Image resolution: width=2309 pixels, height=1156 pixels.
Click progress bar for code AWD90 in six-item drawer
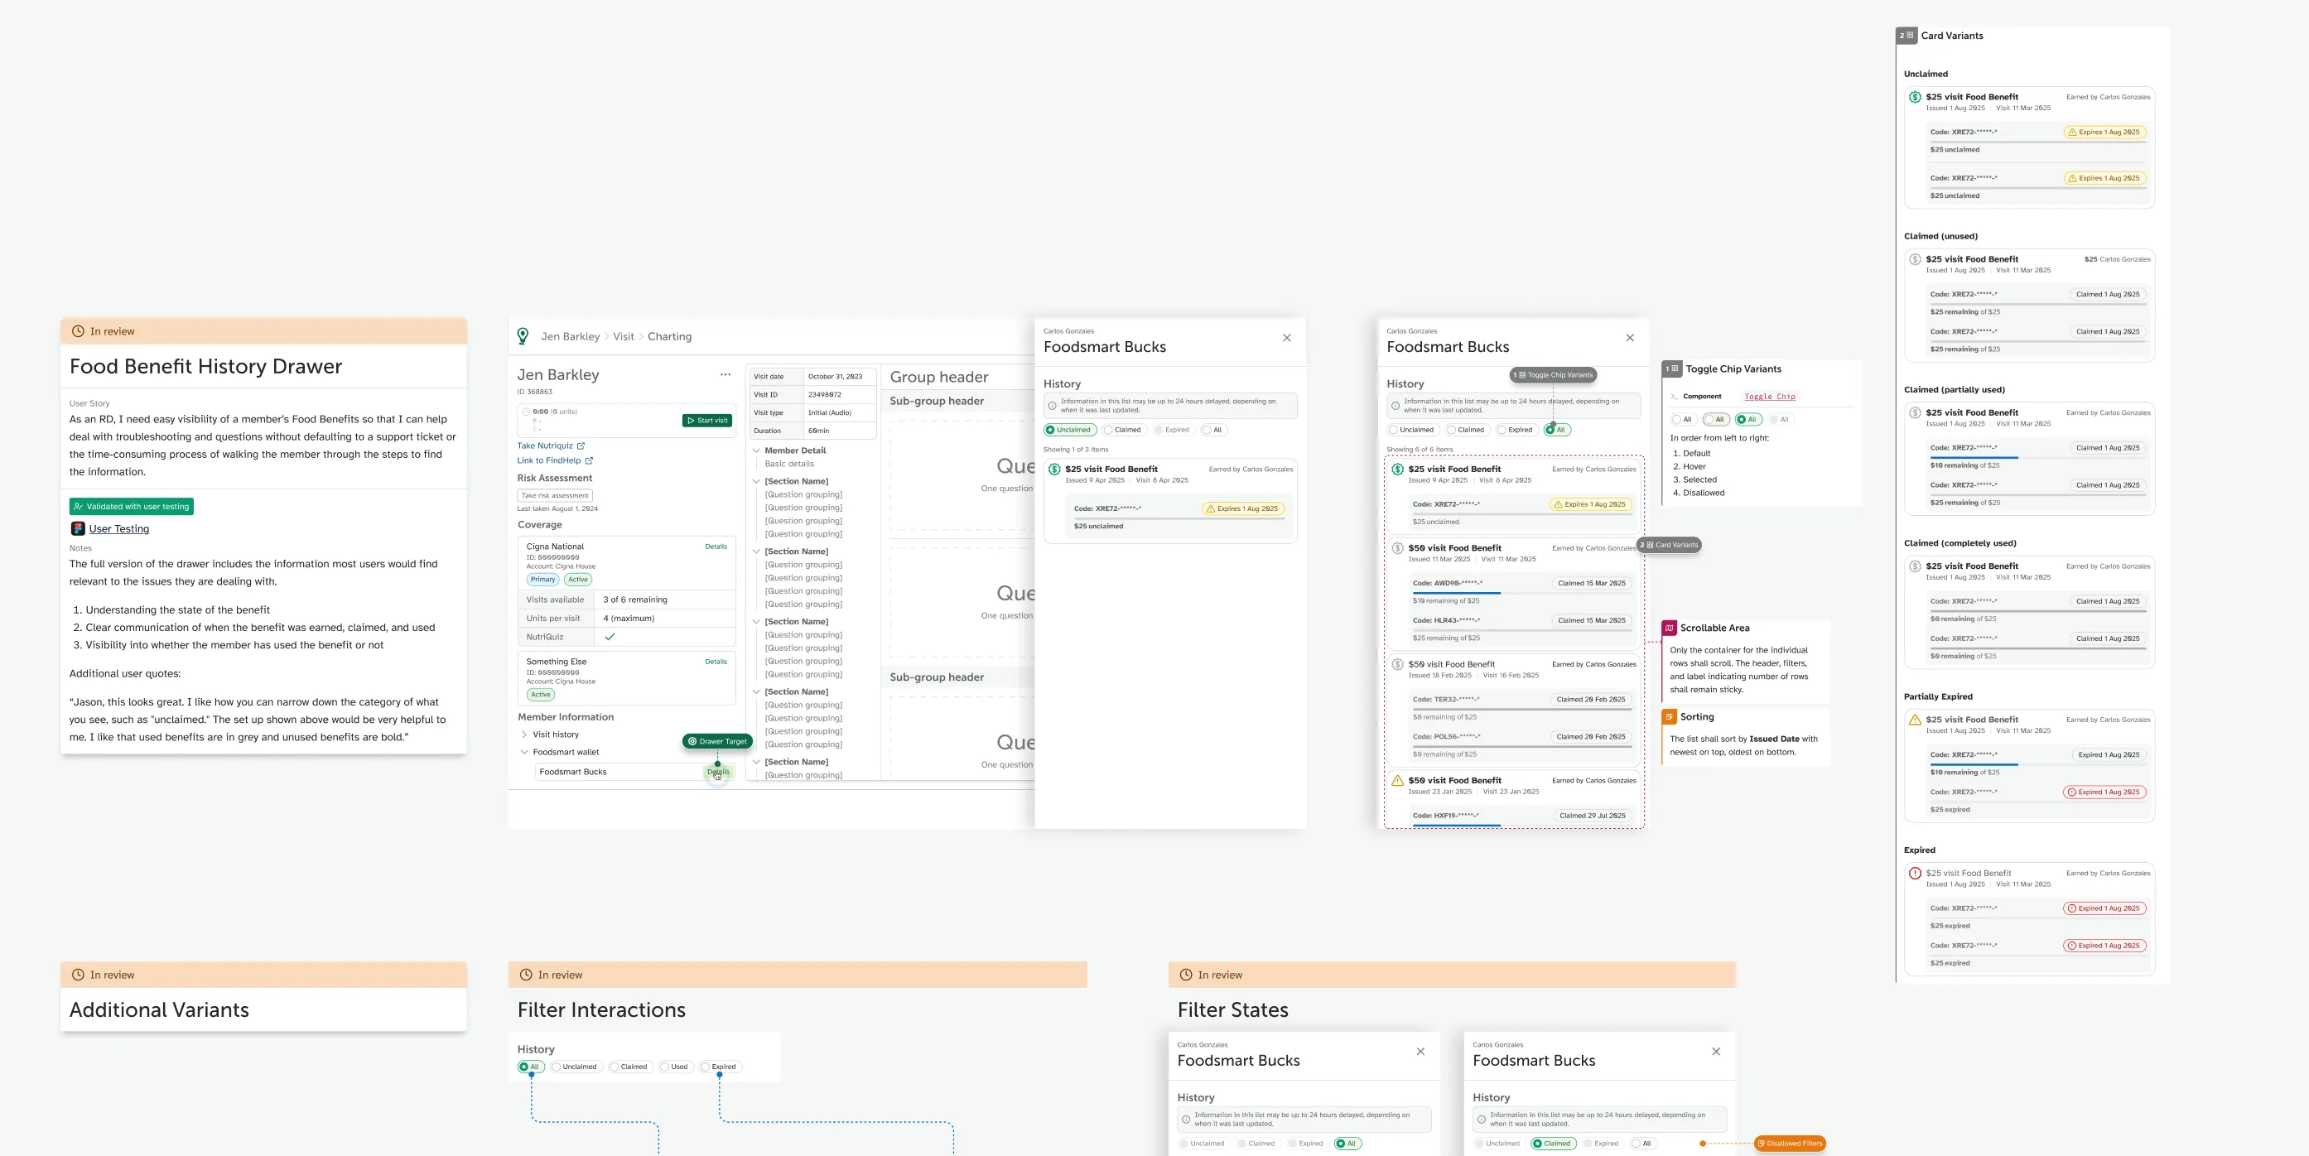pos(1522,593)
